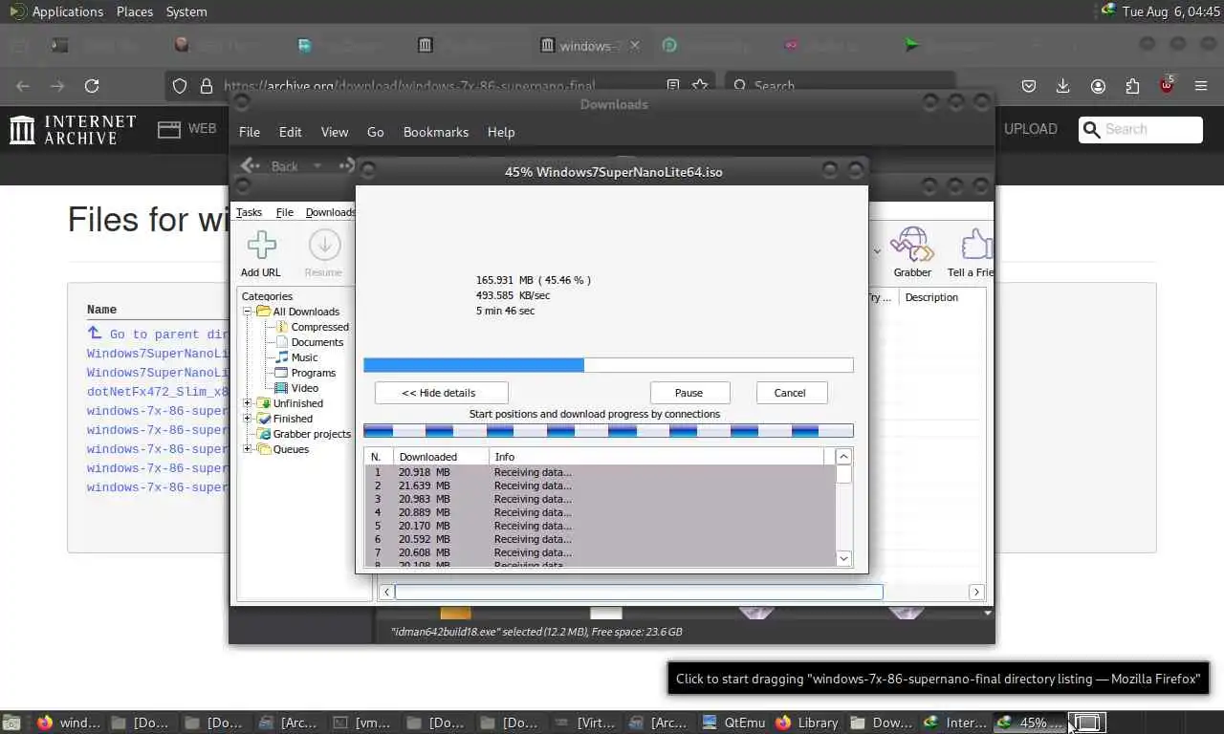Screen dimensions: 1224x734
Task: Open the Bookmarks menu
Action: tap(436, 132)
